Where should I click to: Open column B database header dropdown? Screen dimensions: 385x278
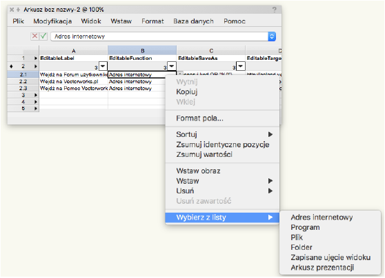pyautogui.click(x=172, y=66)
